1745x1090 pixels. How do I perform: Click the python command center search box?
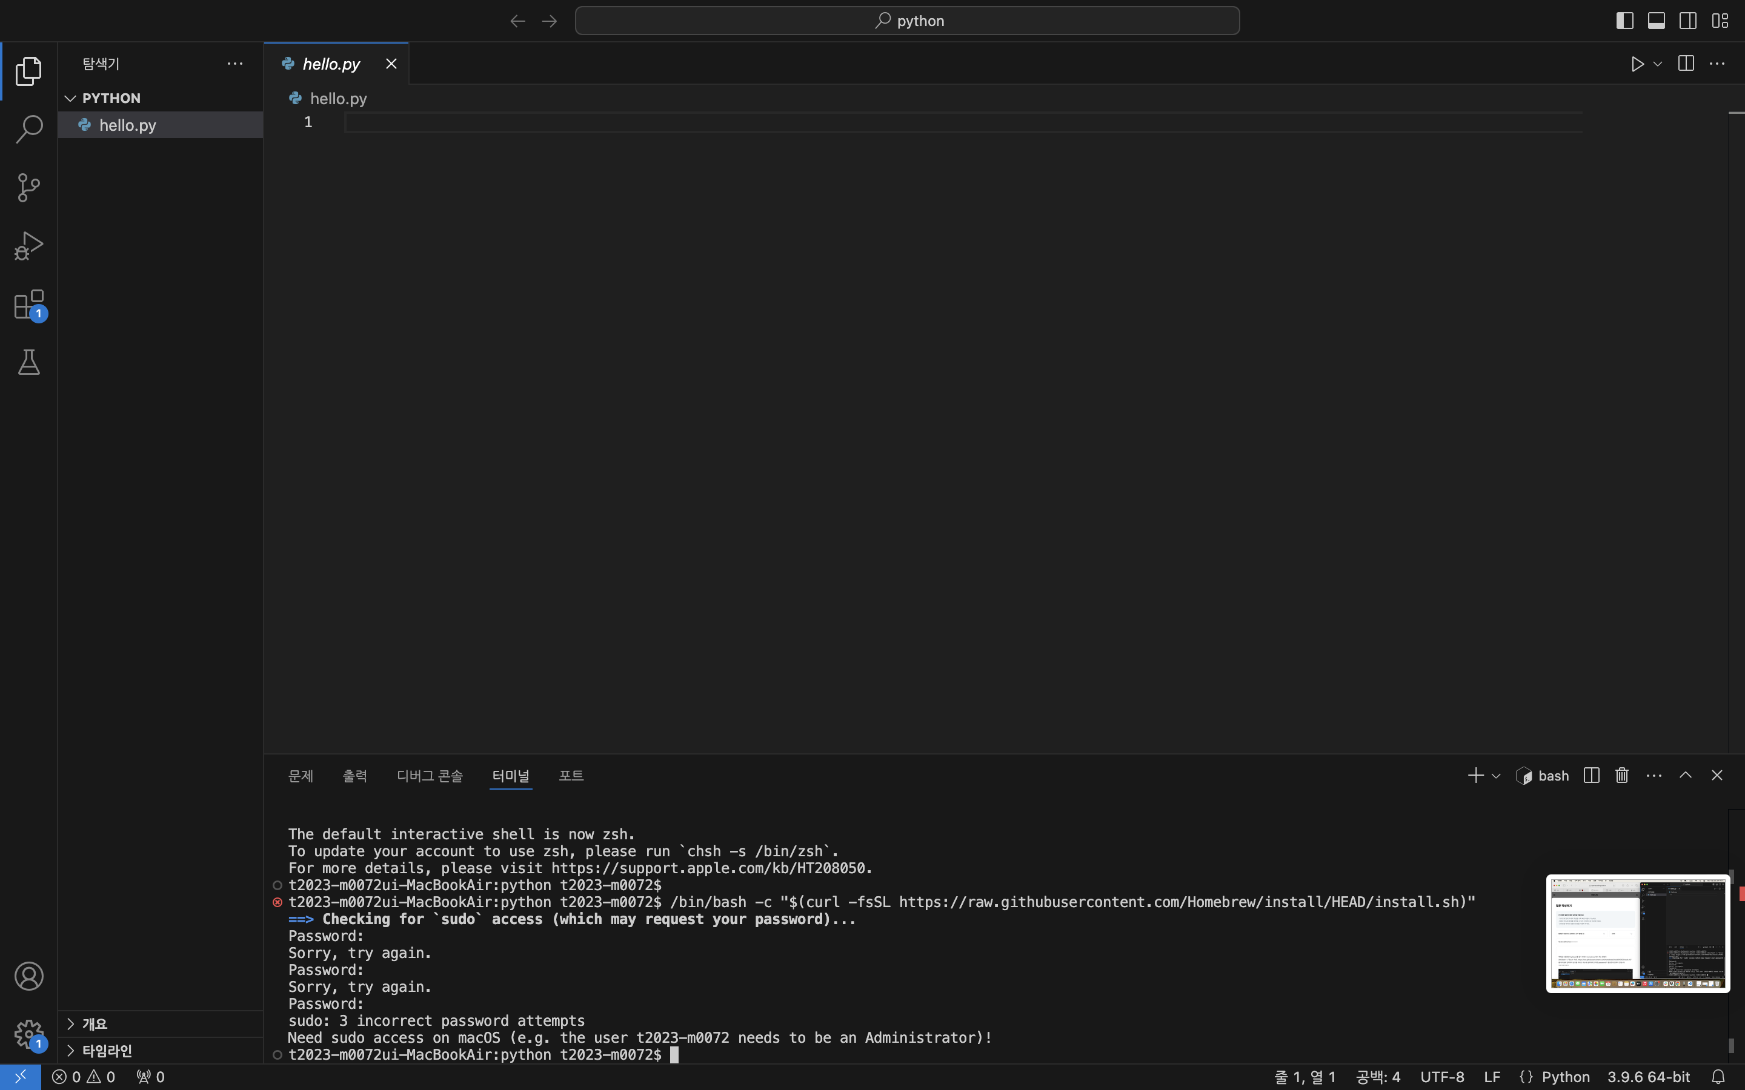pos(907,21)
